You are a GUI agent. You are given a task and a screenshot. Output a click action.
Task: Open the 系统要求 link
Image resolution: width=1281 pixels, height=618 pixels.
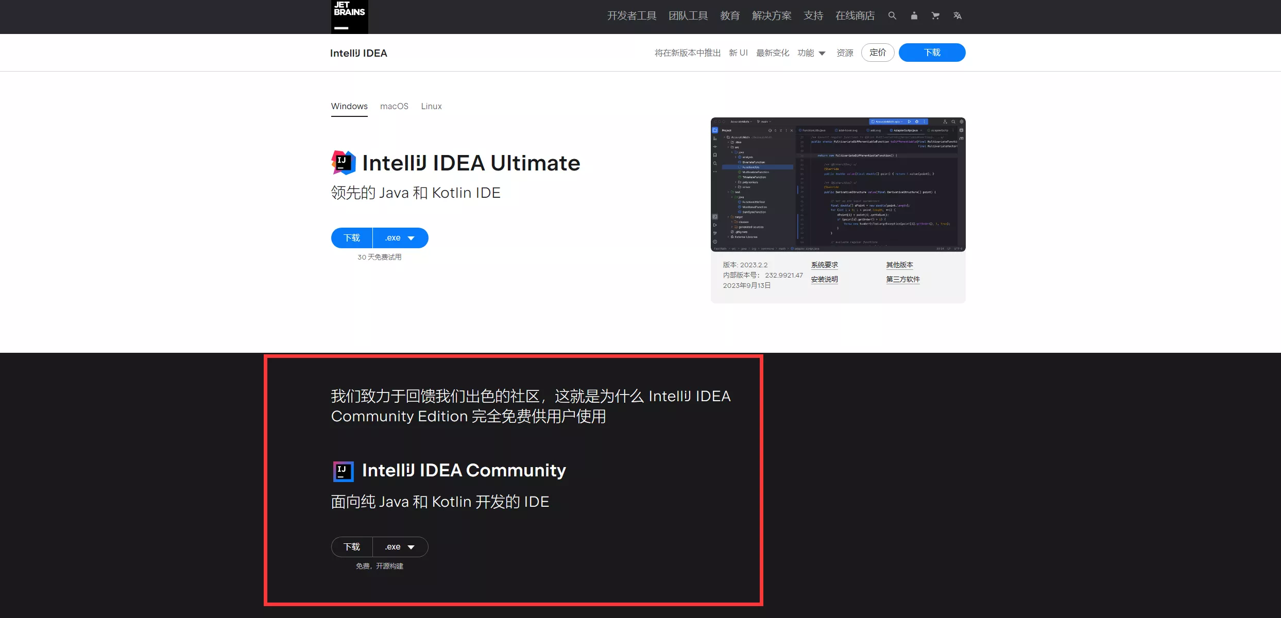tap(824, 265)
